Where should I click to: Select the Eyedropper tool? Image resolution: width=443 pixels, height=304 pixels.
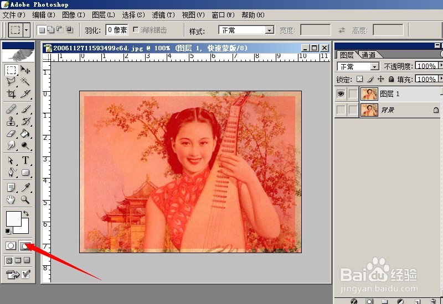click(x=25, y=187)
